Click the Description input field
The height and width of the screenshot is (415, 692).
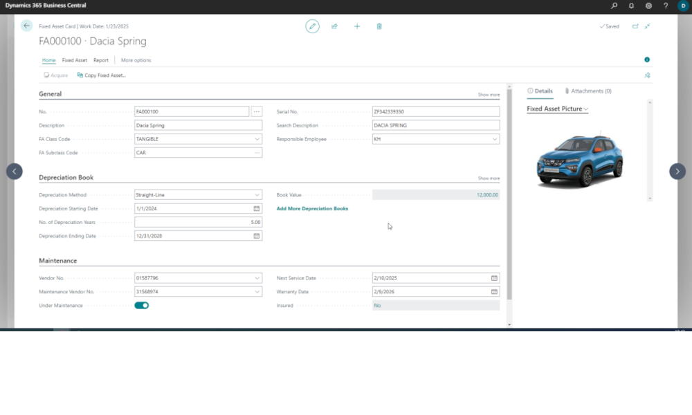tap(198, 125)
